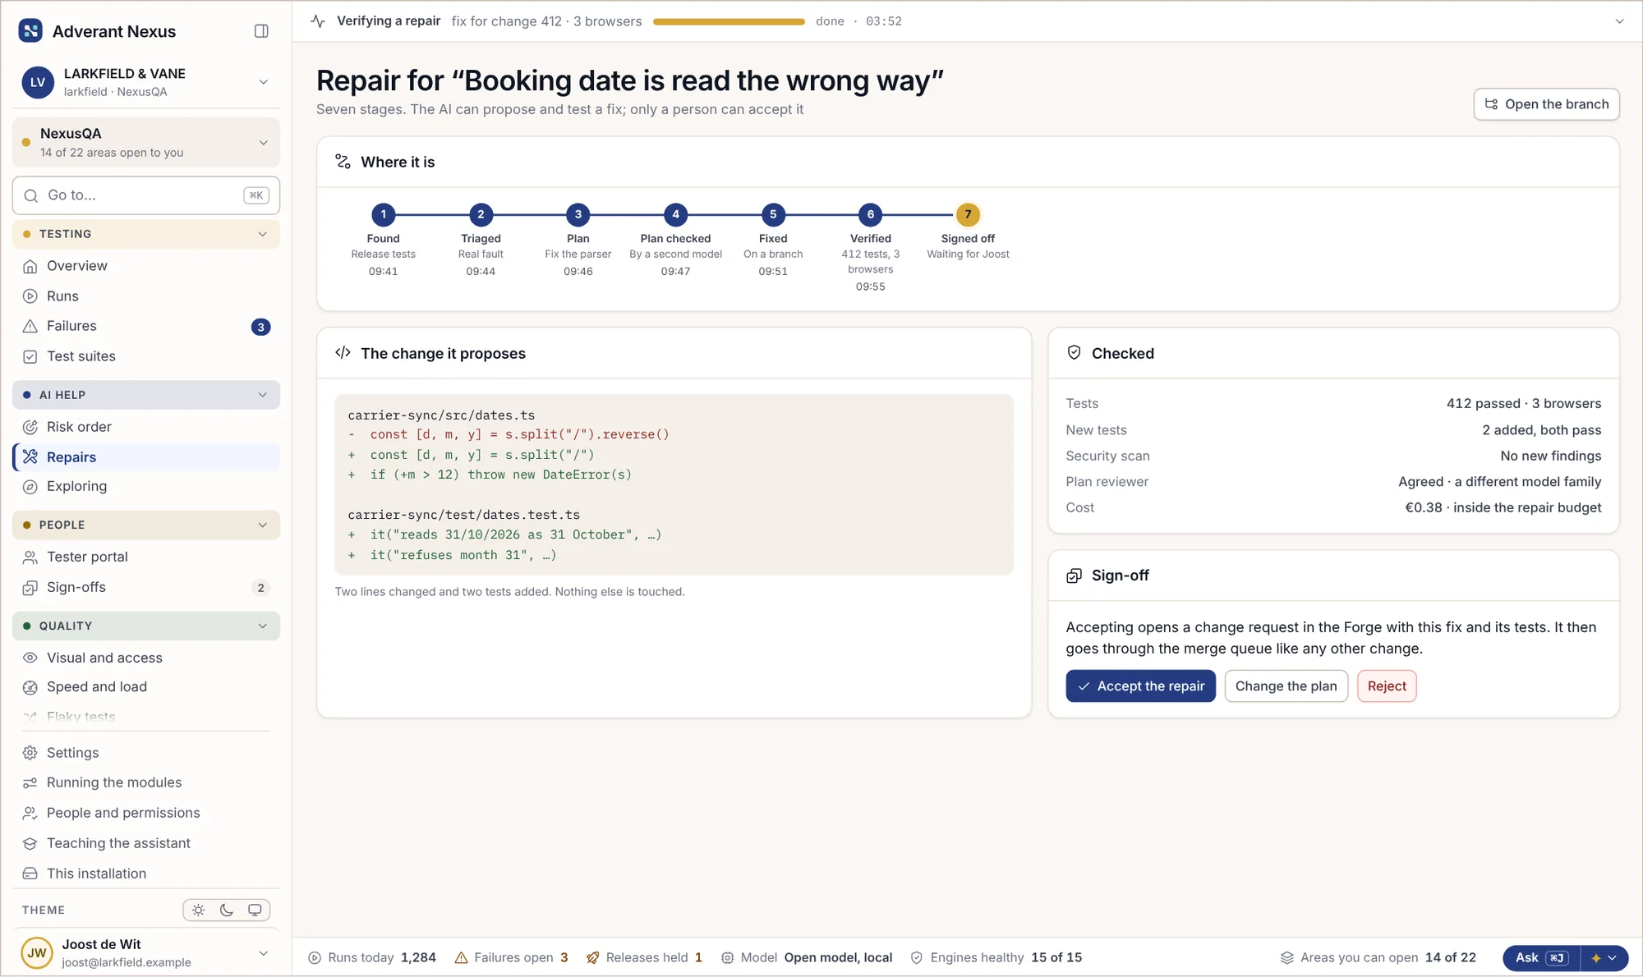Image resolution: width=1643 pixels, height=977 pixels.
Task: Switch to system theme
Action: tap(255, 910)
